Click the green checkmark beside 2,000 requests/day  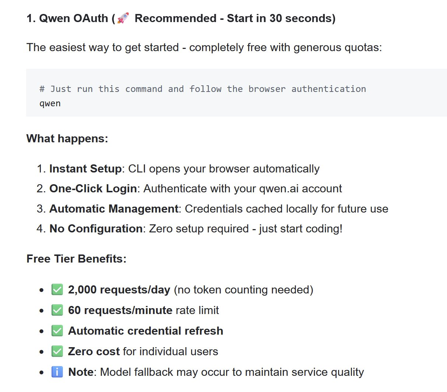point(57,290)
